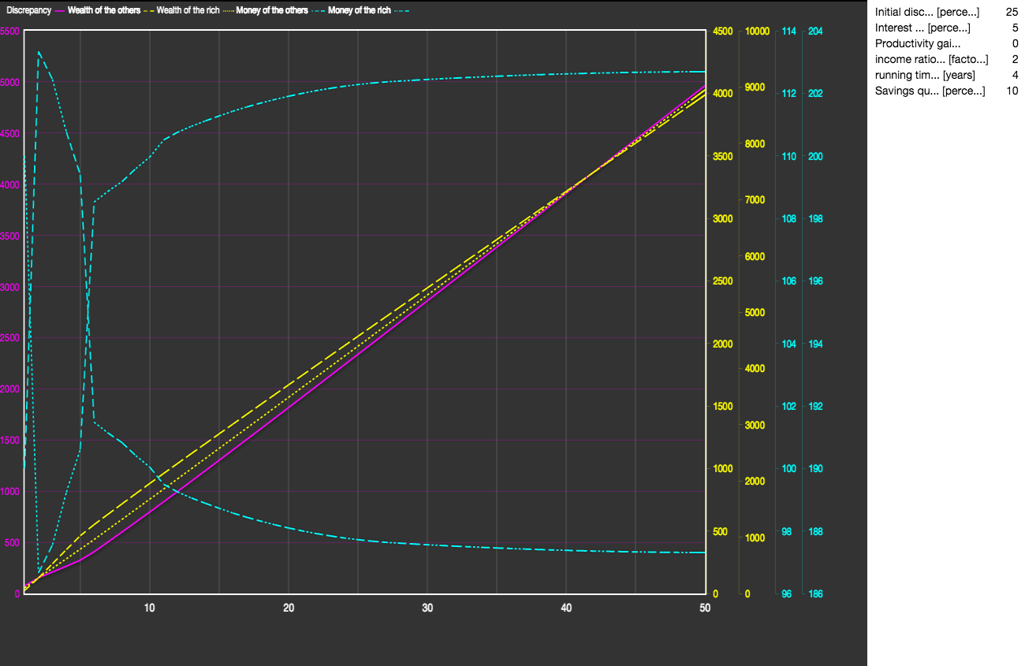
Task: Click the running time value 4
Action: [1015, 75]
